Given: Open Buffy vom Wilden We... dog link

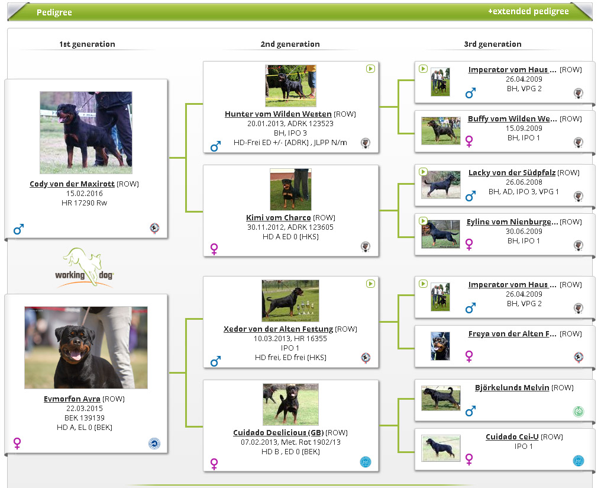Looking at the screenshot, I should click(512, 119).
